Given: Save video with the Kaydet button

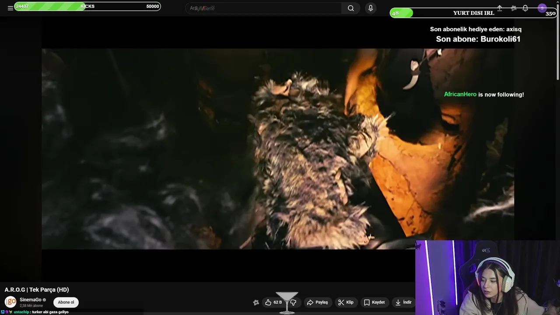Looking at the screenshot, I should [374, 302].
